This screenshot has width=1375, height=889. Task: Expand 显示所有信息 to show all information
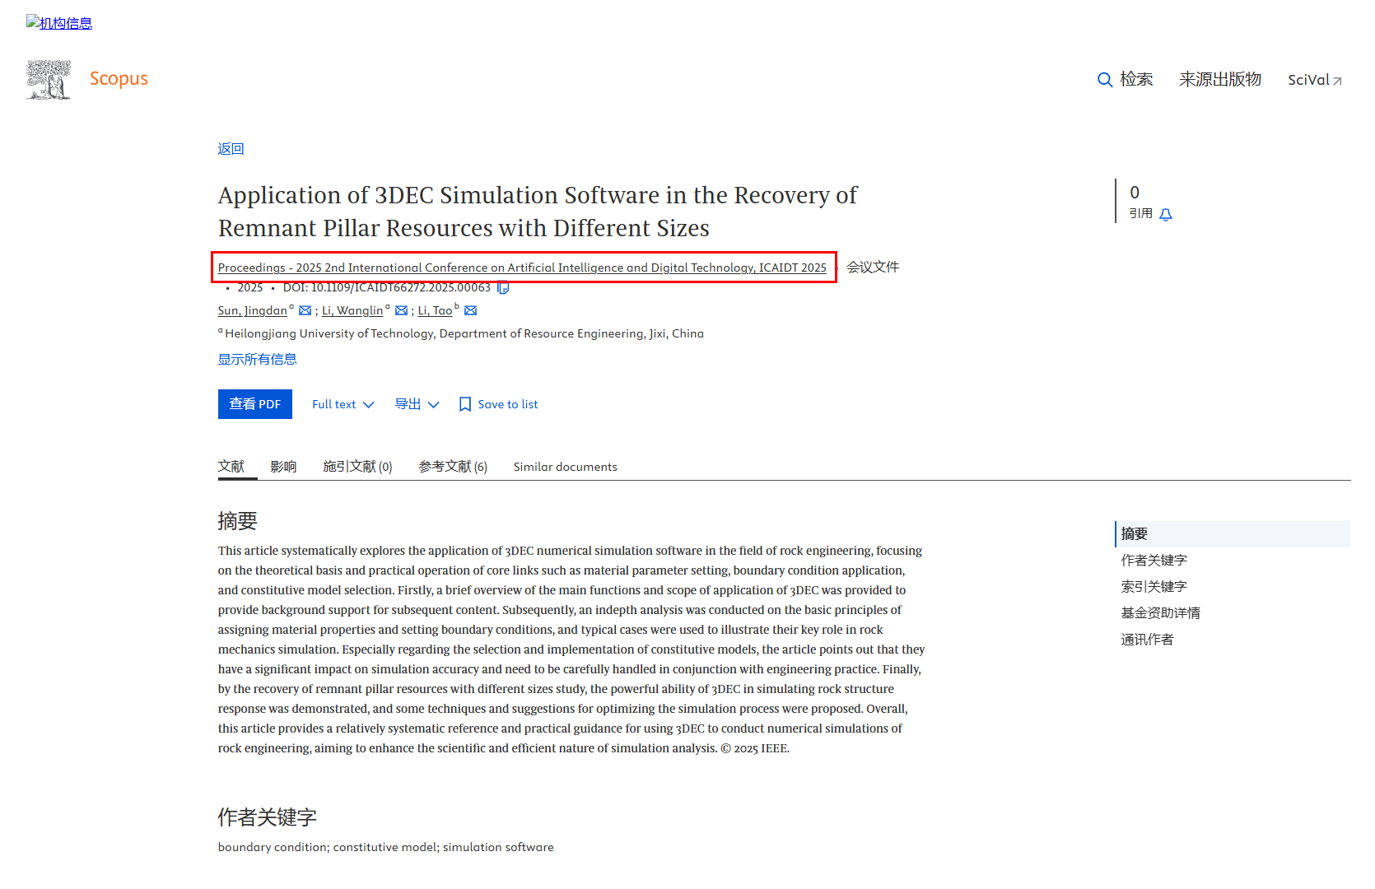pos(257,360)
